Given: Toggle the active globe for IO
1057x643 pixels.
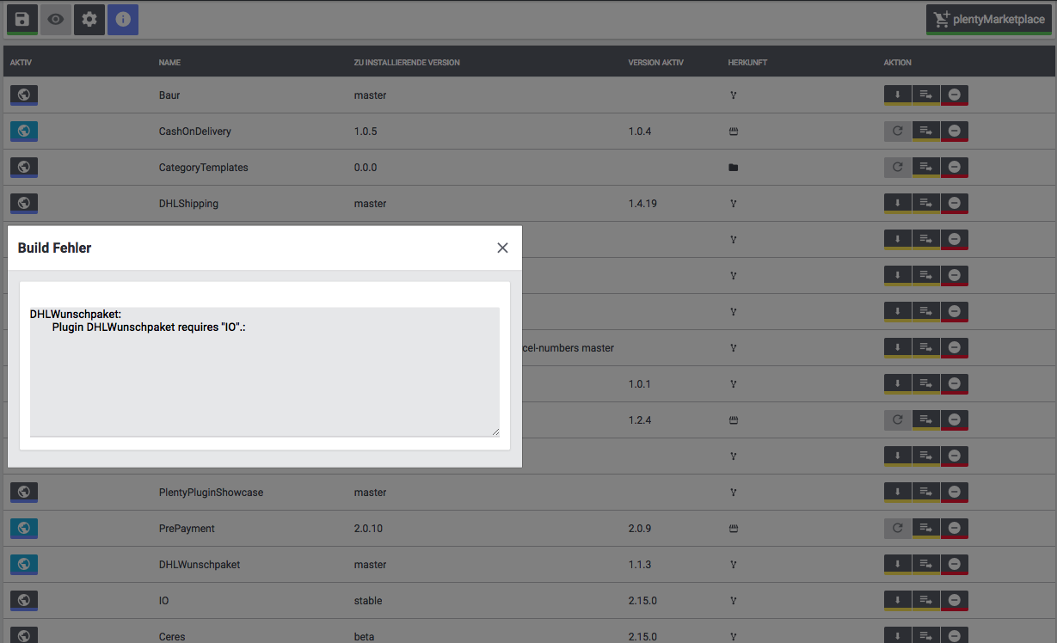Looking at the screenshot, I should 24,601.
